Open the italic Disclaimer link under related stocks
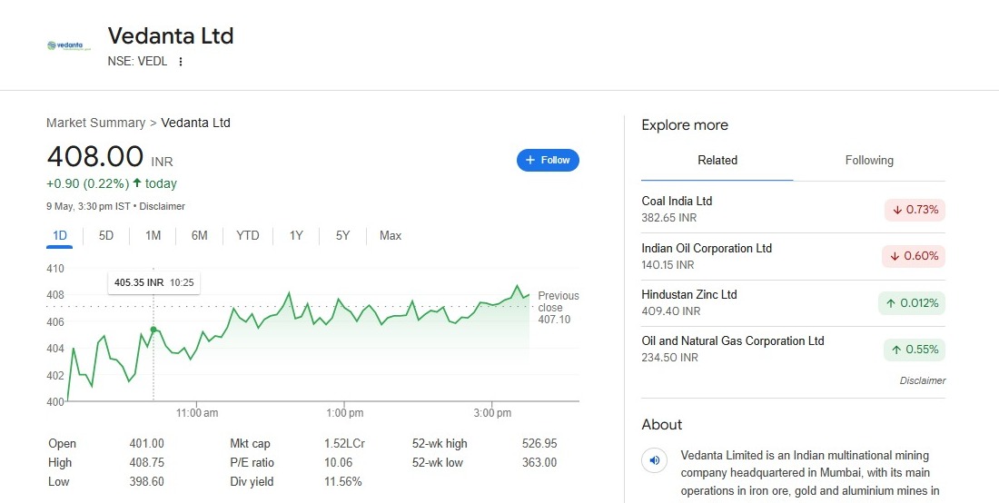 pos(923,380)
